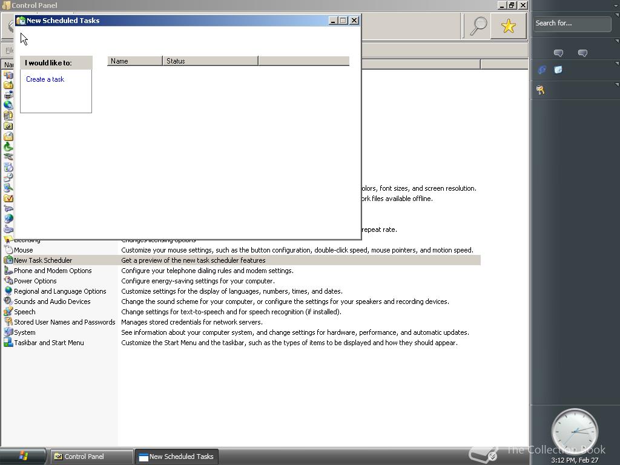Screen dimensions: 620x465
Task: Click the magnifying glass search toolbar button
Action: pyautogui.click(x=478, y=26)
